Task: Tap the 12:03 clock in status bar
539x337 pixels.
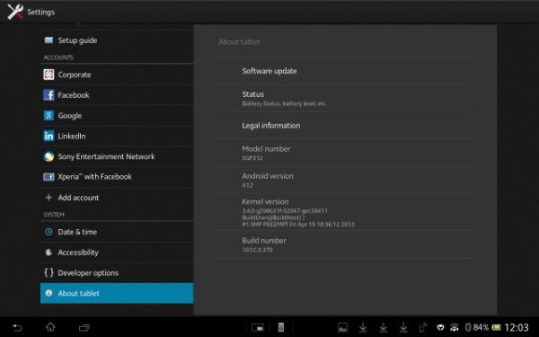Action: 516,327
